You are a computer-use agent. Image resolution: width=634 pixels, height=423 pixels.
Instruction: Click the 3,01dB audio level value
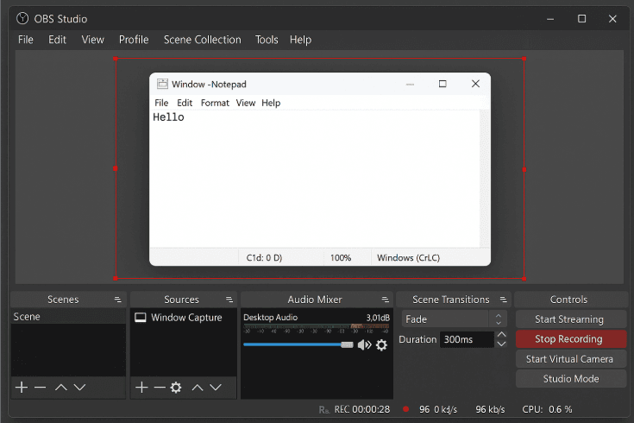[x=378, y=318]
